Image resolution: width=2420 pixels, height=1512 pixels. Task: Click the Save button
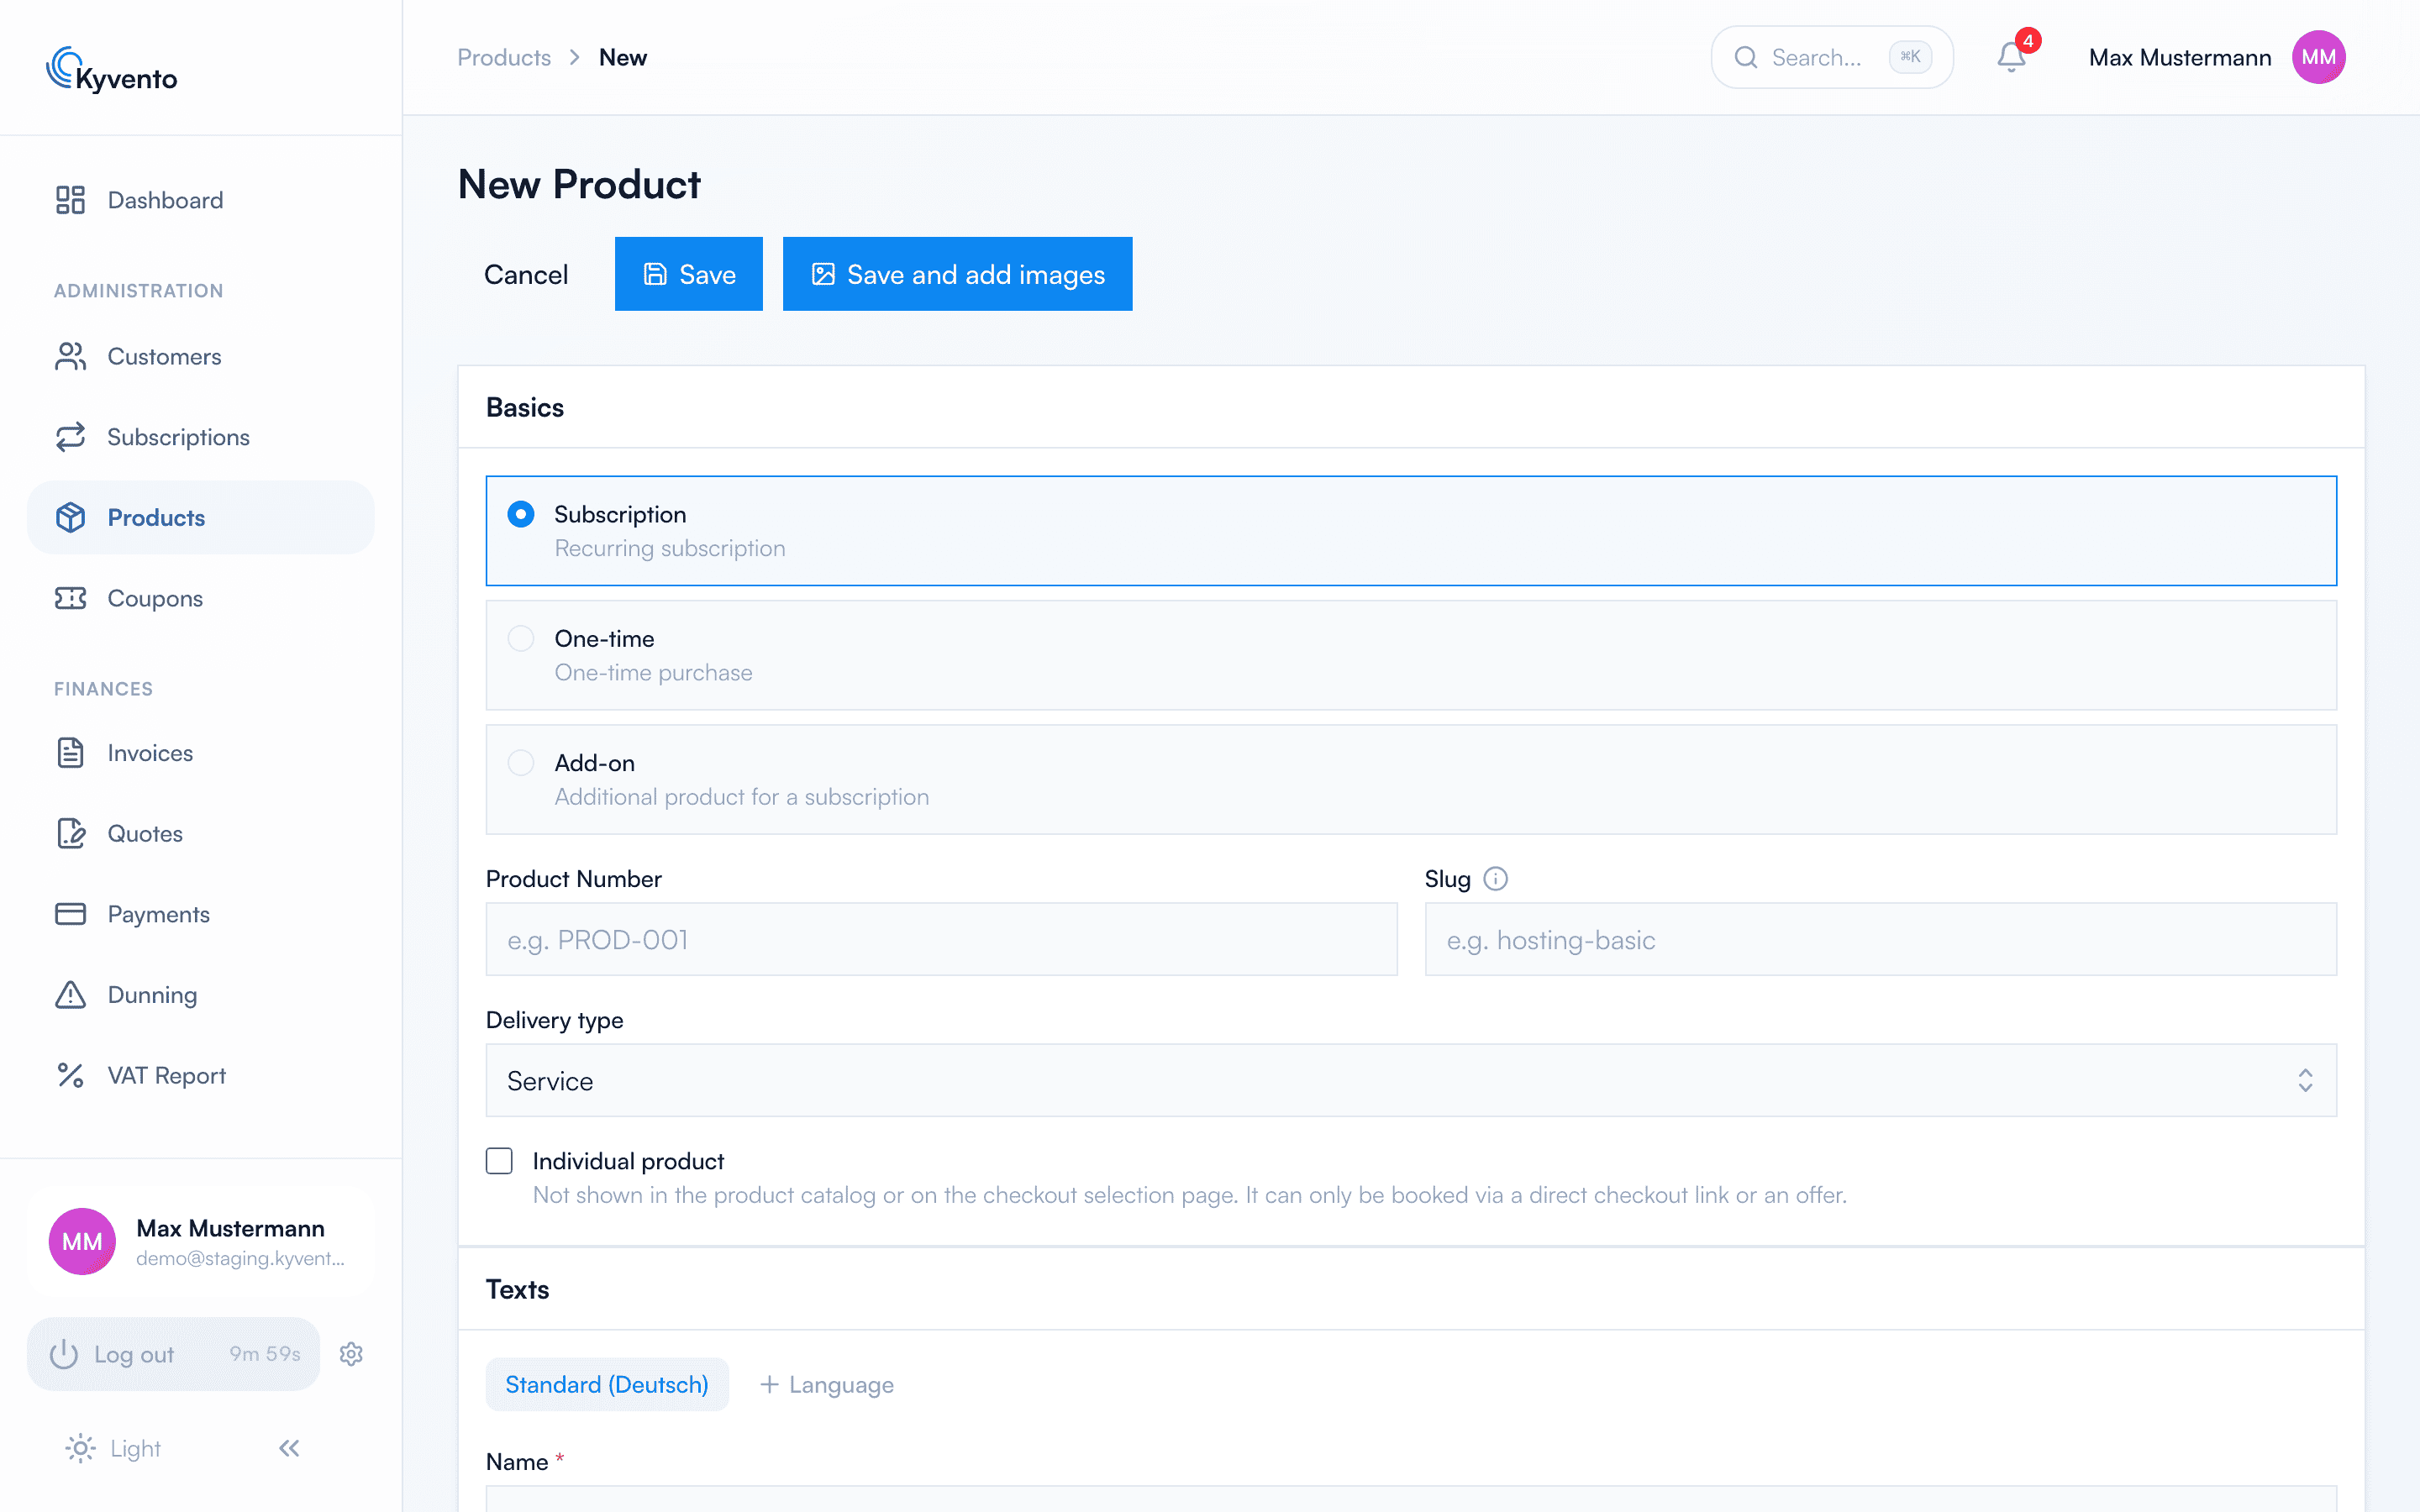[689, 274]
